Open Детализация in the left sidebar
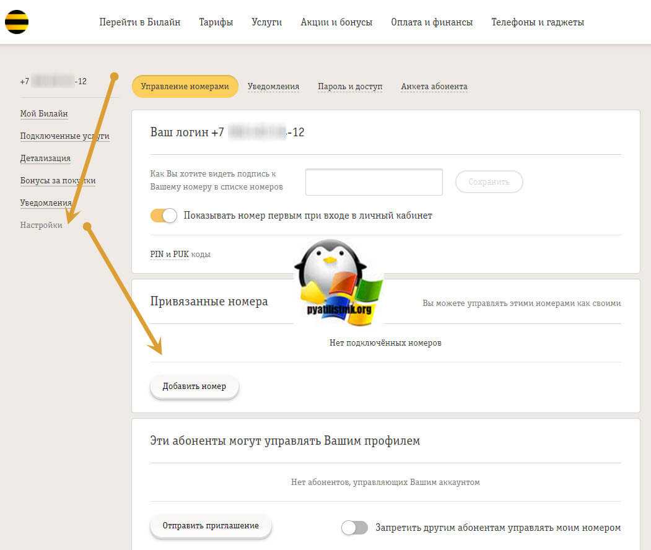The width and height of the screenshot is (651, 550). tap(45, 159)
